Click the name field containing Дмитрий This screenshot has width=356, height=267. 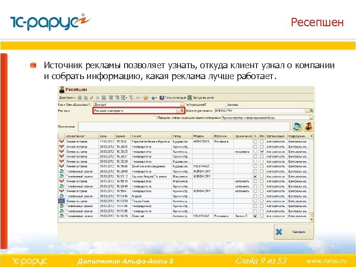click(136, 104)
